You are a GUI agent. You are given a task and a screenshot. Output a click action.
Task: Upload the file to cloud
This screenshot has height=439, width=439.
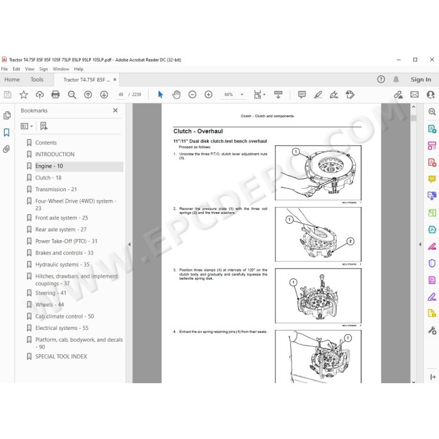point(40,95)
